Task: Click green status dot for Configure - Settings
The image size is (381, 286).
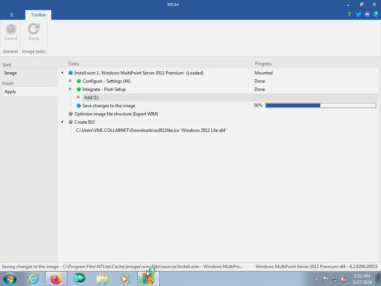Action: (79, 81)
